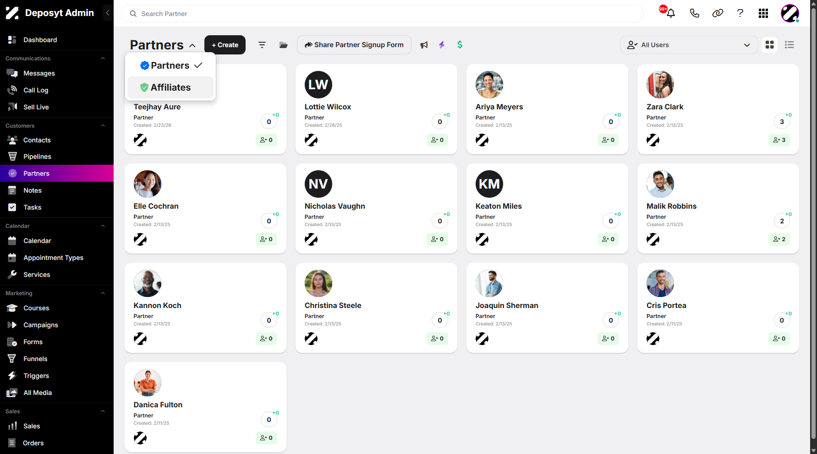This screenshot has height=454, width=817.
Task: Go to Courses in the sidebar
Action: 57,308
